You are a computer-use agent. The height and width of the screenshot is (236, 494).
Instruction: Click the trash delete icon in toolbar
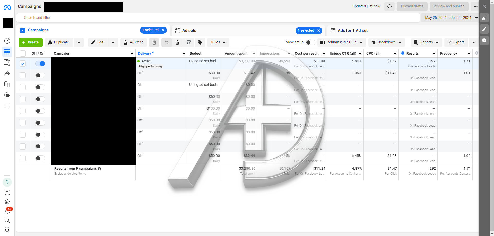[177, 42]
